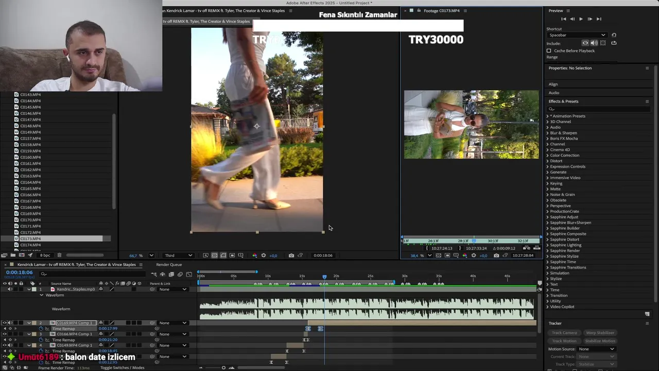Image resolution: width=659 pixels, height=371 pixels.
Task: Enable Frame Blending for timeline layers
Action: point(171,275)
